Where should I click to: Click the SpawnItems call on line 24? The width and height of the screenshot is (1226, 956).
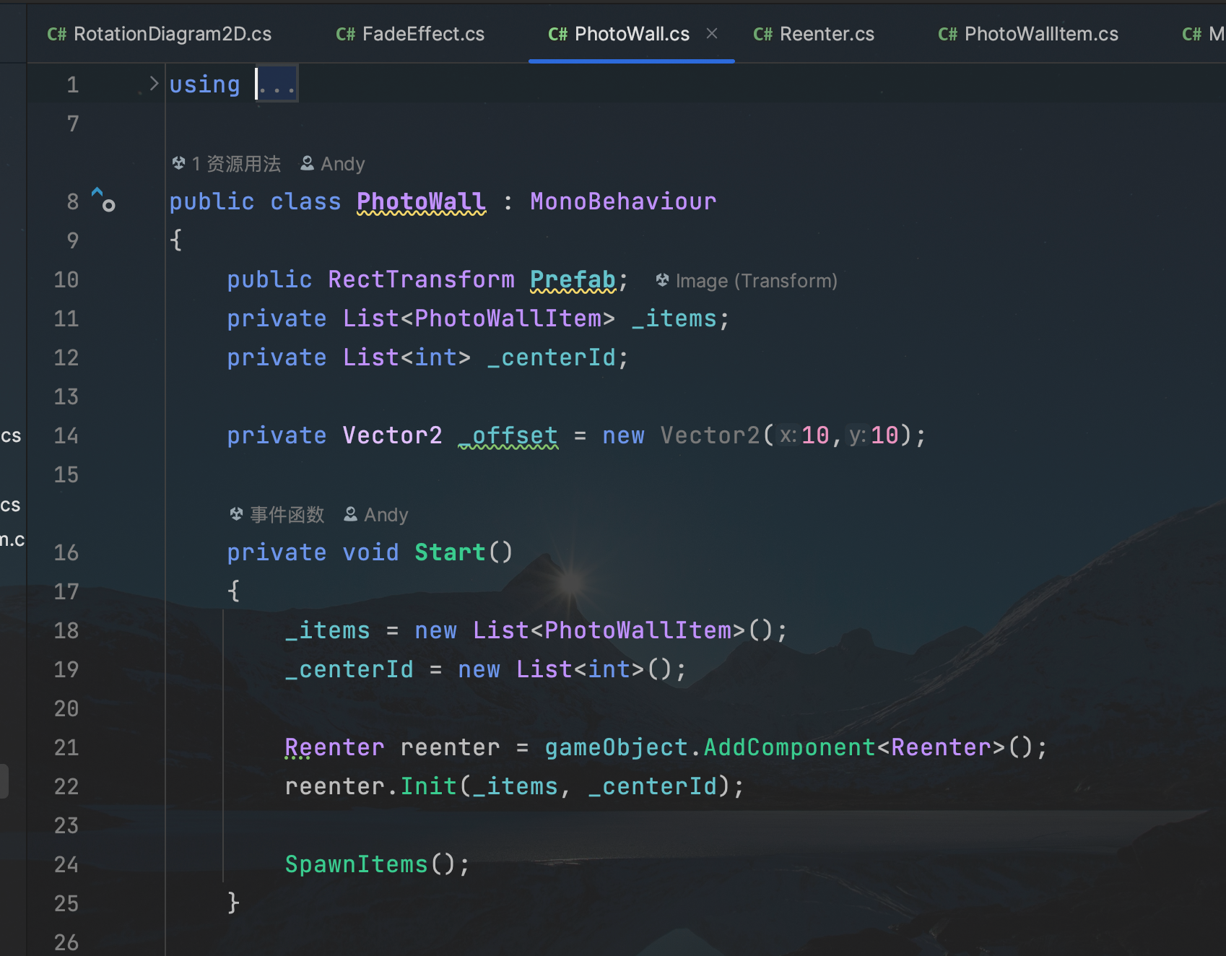pos(357,864)
